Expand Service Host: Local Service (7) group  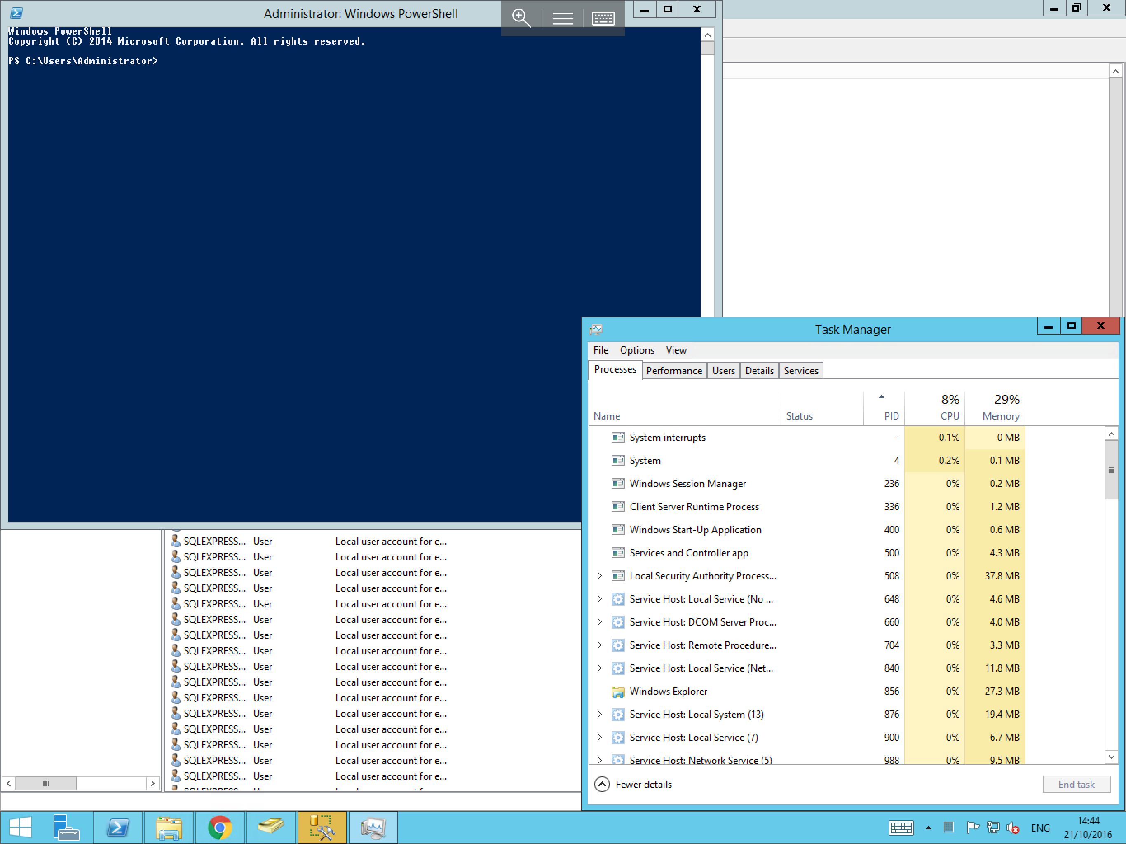click(x=600, y=738)
